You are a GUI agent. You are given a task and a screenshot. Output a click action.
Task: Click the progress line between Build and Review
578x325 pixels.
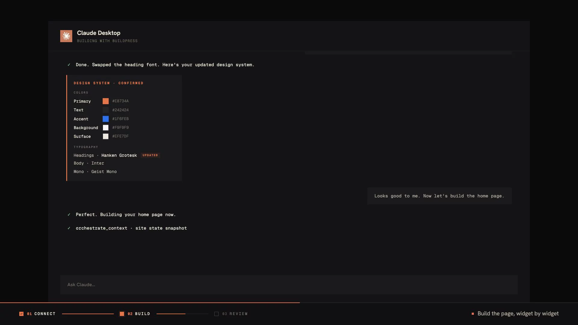click(182, 314)
